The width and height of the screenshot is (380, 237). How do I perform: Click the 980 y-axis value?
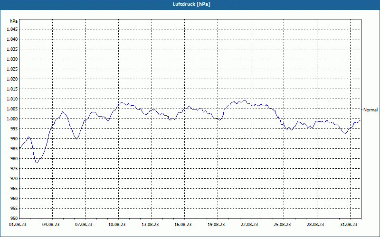point(14,159)
